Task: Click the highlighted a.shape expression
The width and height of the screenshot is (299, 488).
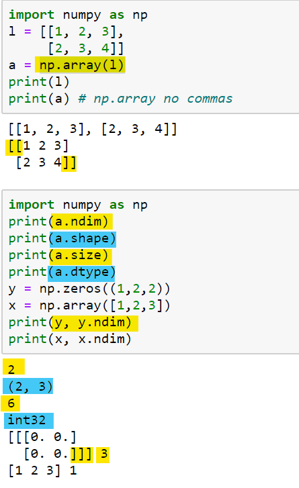Action: click(83, 239)
